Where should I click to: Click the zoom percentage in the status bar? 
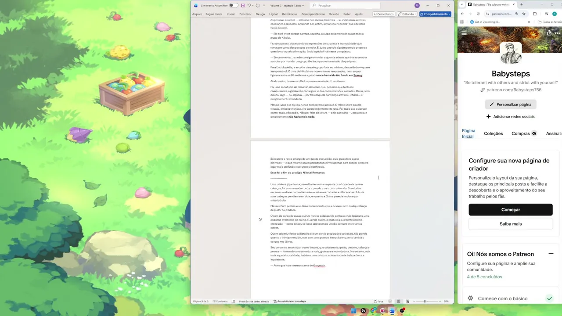pos(446,302)
